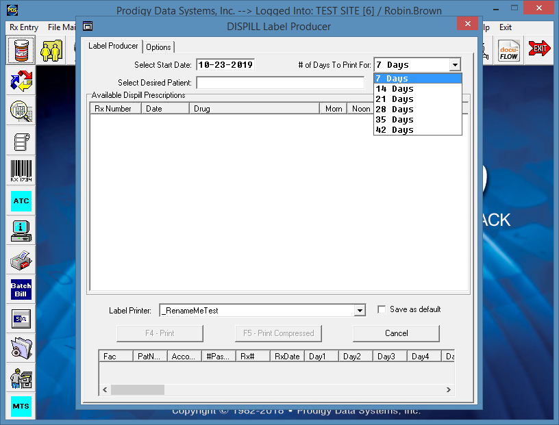Click the horizontal scrollbar right arrow

click(449, 389)
